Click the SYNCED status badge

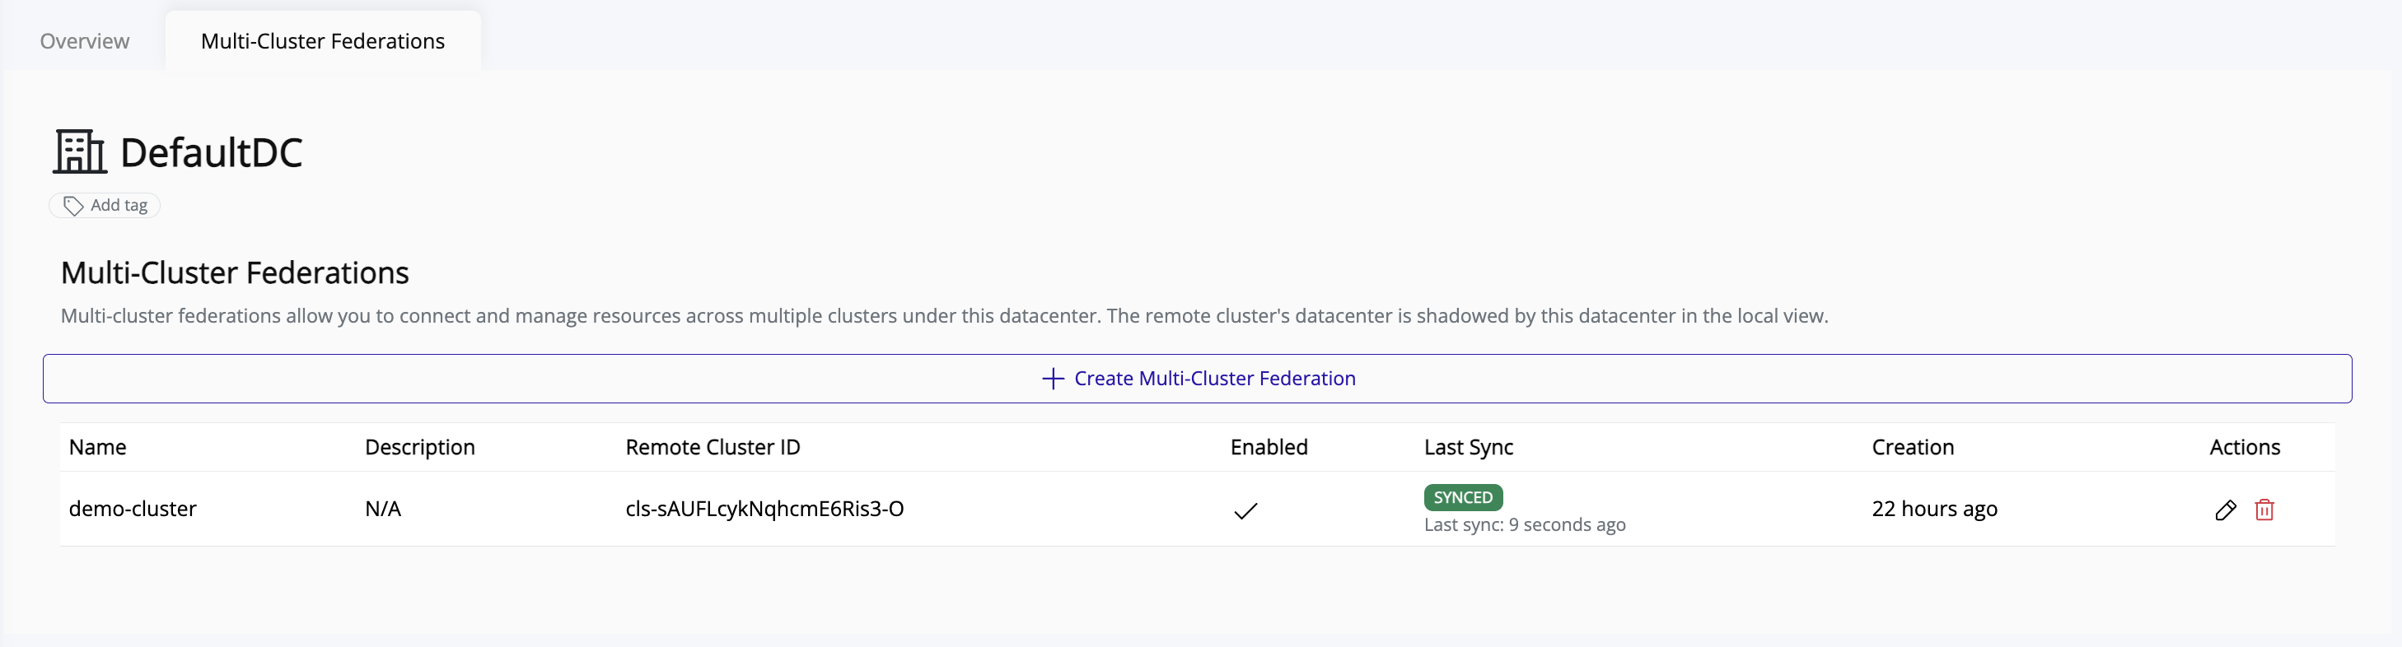click(x=1463, y=497)
